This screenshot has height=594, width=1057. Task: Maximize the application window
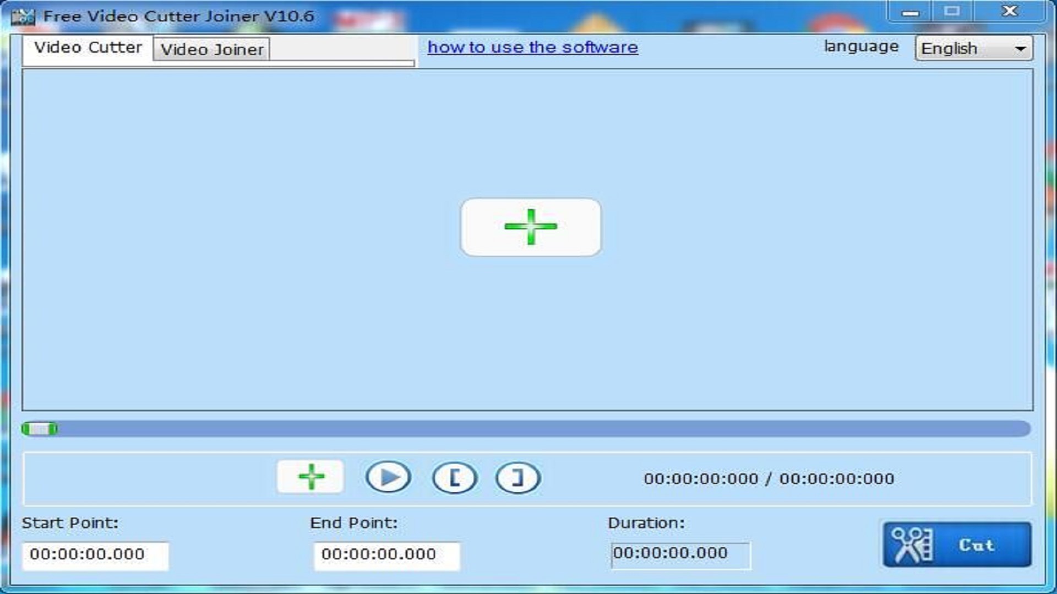[x=951, y=12]
